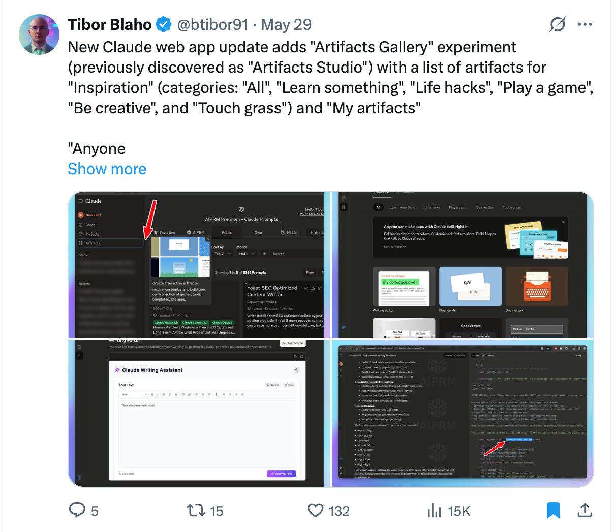Open the reply comment icon
The width and height of the screenshot is (614, 532).
tap(77, 510)
